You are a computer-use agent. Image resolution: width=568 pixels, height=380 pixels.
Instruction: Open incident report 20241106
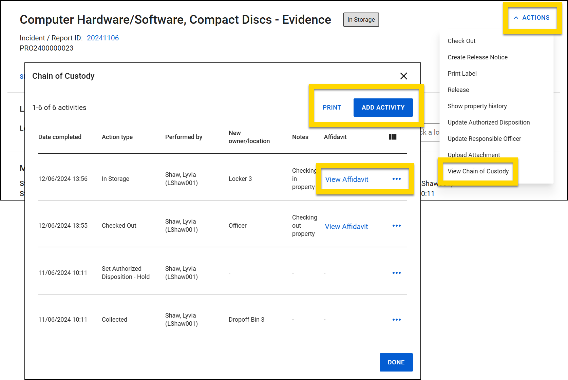click(x=103, y=38)
